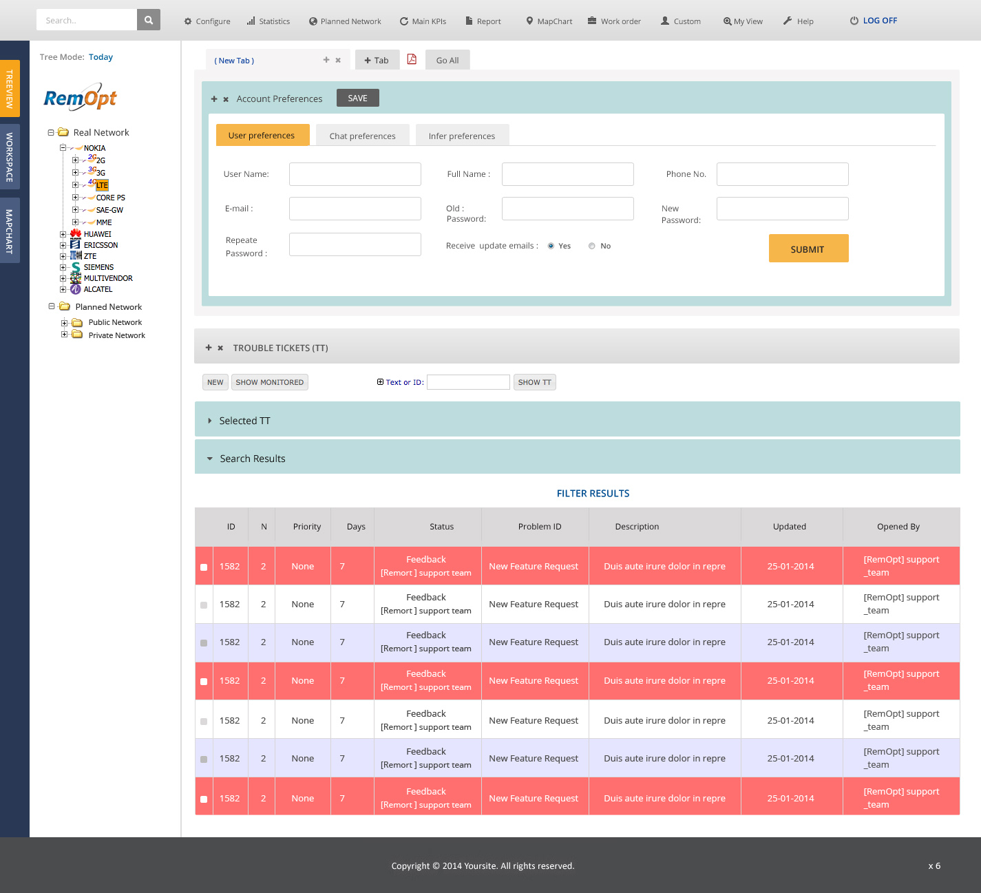This screenshot has height=893, width=981.
Task: Click the Go All button
Action: 447,60
